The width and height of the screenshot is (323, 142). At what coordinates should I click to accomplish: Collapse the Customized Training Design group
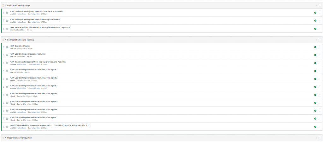click(6, 5)
